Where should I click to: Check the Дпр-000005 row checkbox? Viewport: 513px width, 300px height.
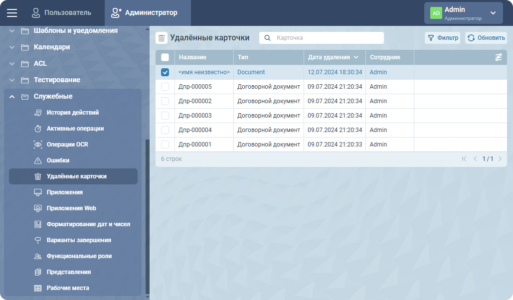[165, 87]
